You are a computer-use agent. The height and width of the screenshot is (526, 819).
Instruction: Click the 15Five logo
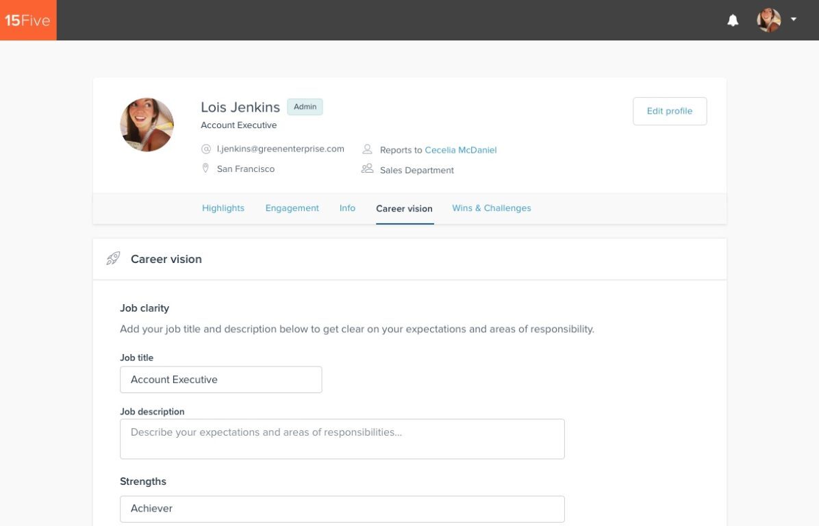click(28, 21)
